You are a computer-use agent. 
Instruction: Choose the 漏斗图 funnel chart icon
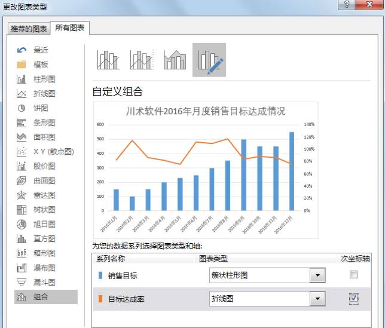(x=22, y=282)
